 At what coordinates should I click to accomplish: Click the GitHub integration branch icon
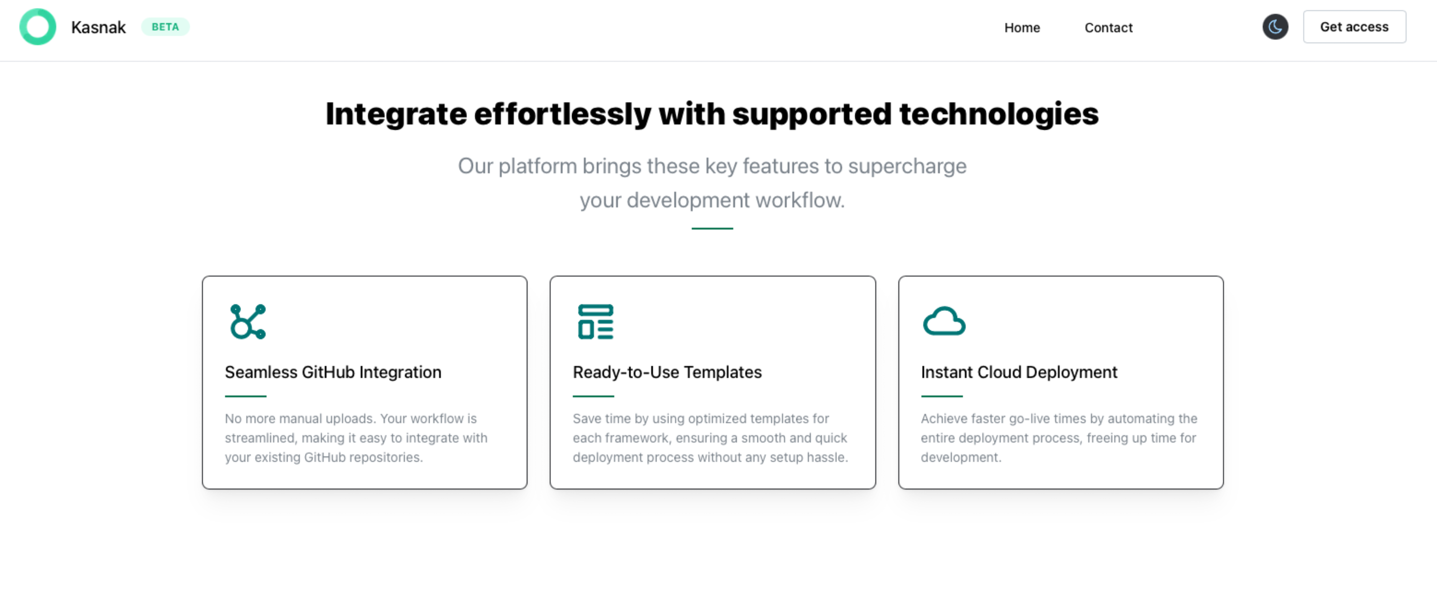(x=248, y=322)
